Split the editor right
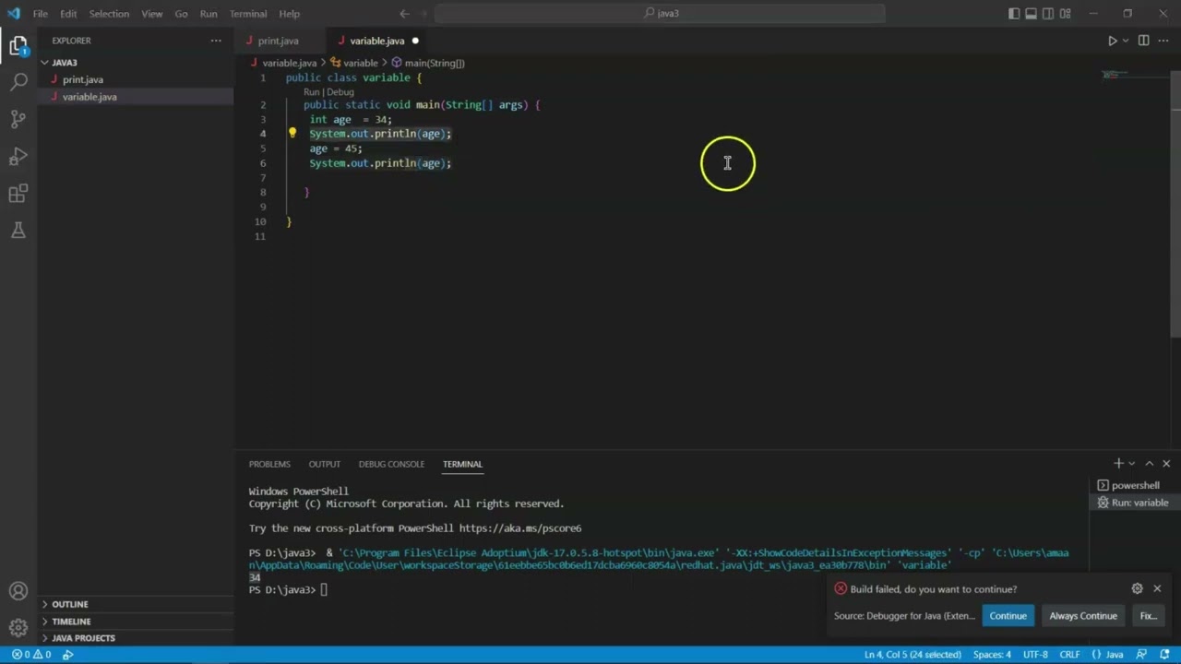This screenshot has width=1181, height=664. pyautogui.click(x=1143, y=41)
